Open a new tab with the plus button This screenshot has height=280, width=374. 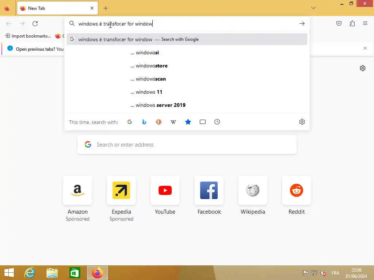click(106, 8)
